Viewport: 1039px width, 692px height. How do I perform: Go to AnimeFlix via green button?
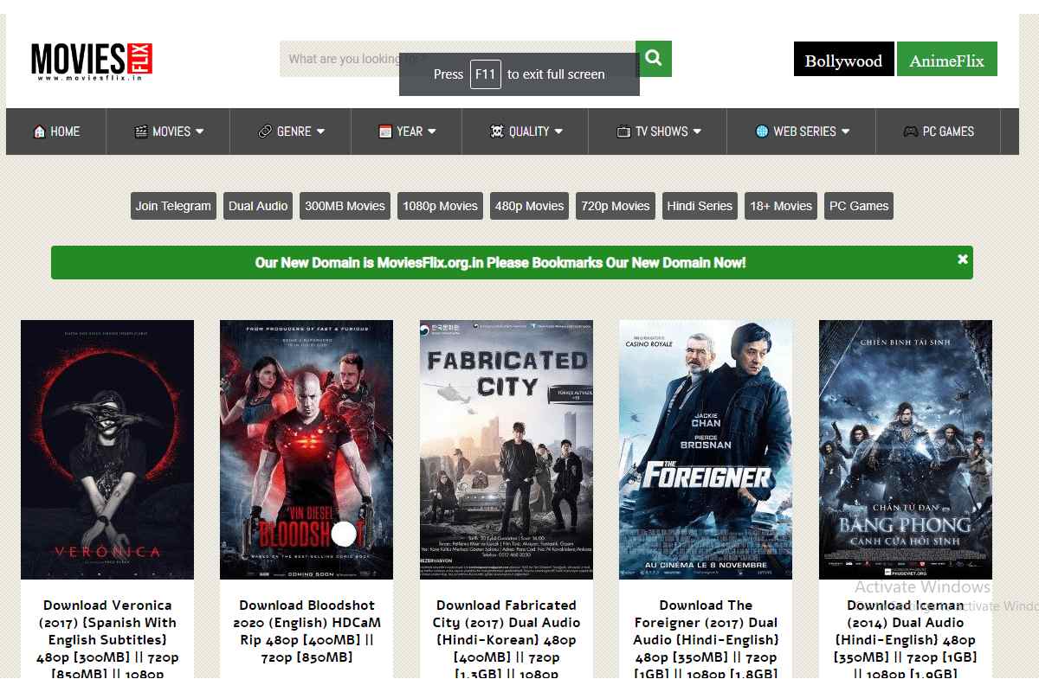(x=946, y=61)
